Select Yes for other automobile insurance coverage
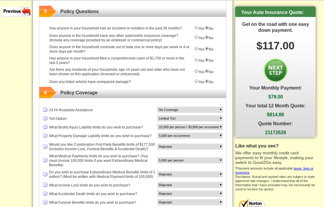This screenshot has width=324, height=207. click(x=196, y=37)
